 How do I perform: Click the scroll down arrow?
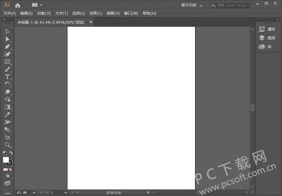(x=252, y=187)
